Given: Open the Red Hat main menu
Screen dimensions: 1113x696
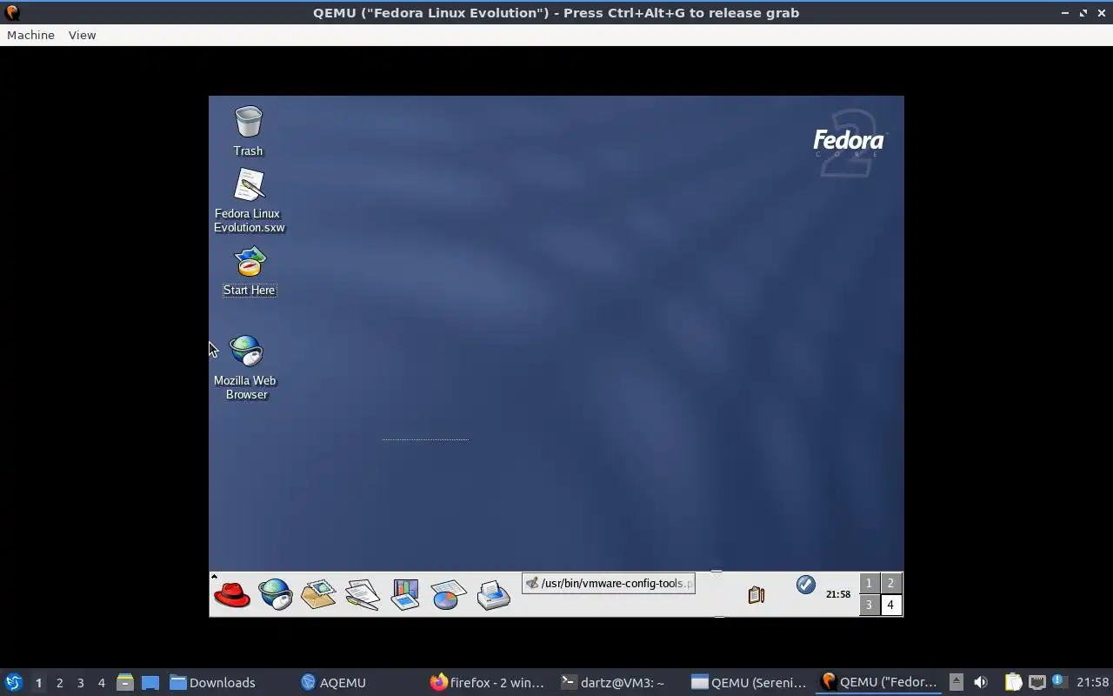Looking at the screenshot, I should (x=232, y=595).
